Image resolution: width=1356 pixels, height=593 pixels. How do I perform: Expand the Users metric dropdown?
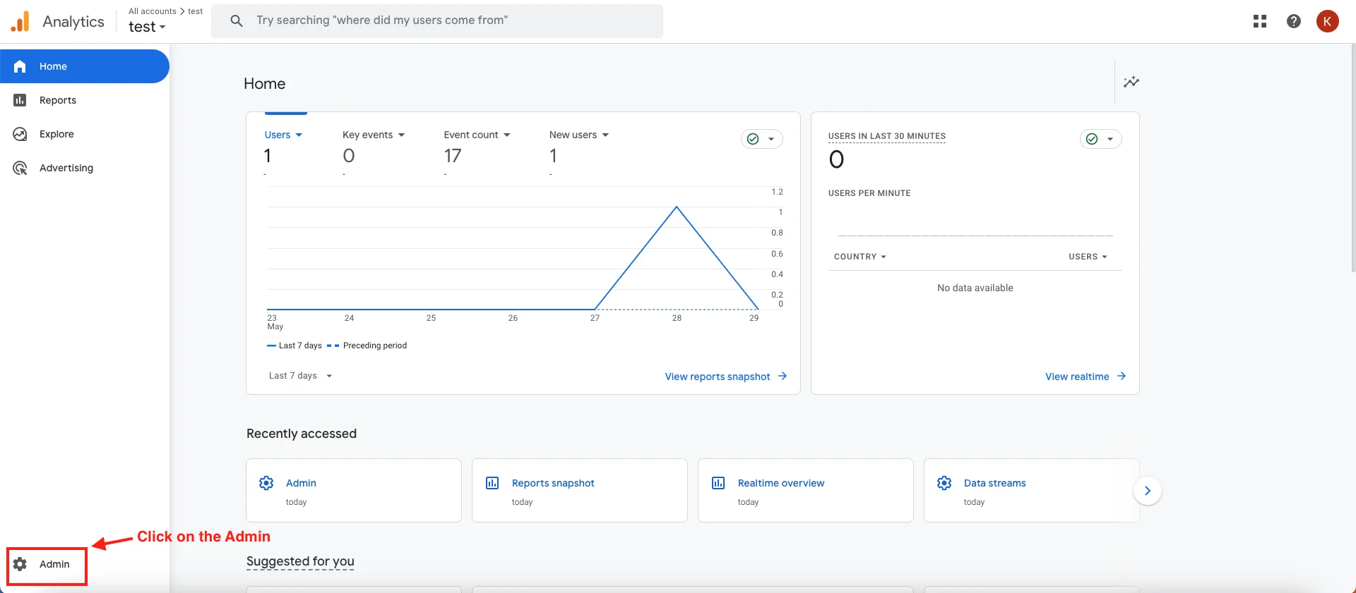click(x=283, y=135)
